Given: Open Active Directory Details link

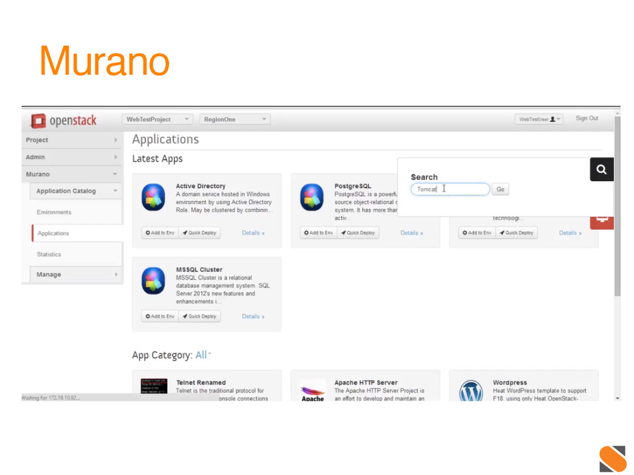Looking at the screenshot, I should pos(253,233).
